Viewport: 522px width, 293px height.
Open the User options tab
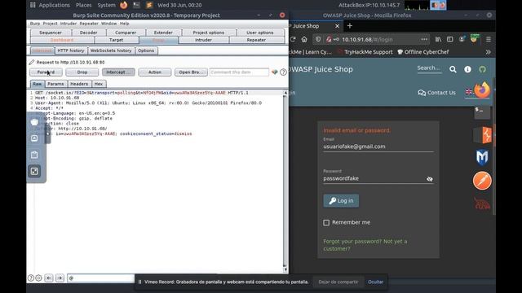(x=260, y=33)
